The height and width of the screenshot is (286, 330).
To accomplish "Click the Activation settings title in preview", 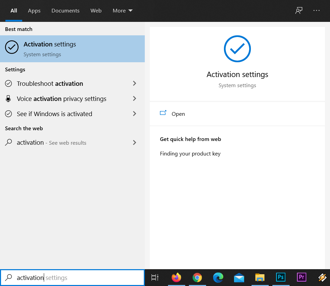I will 237,74.
